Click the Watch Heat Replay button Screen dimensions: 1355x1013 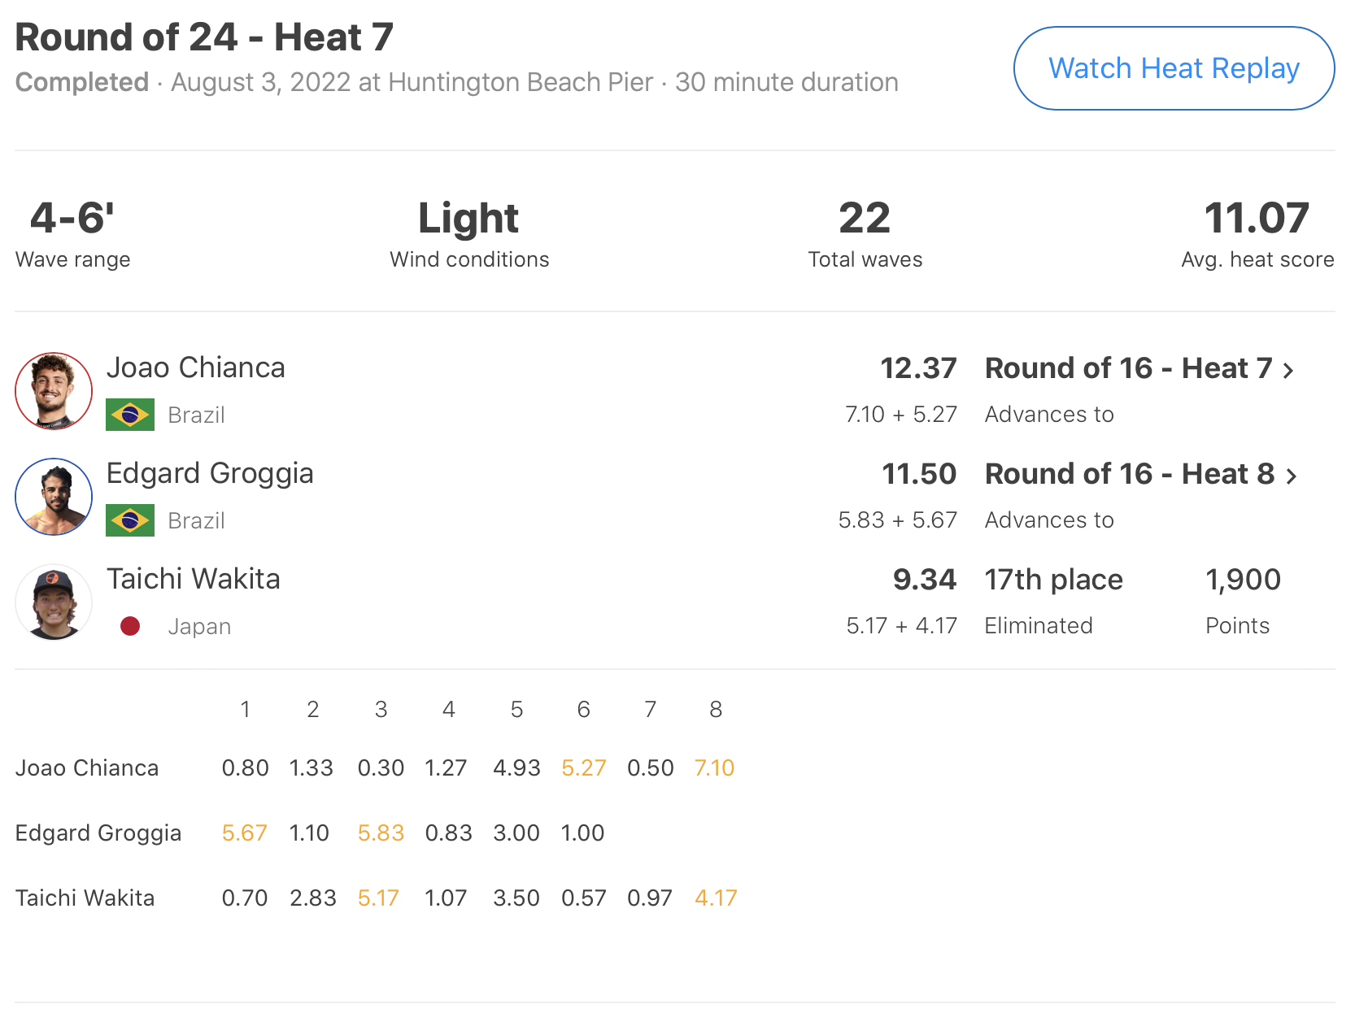tap(1173, 68)
